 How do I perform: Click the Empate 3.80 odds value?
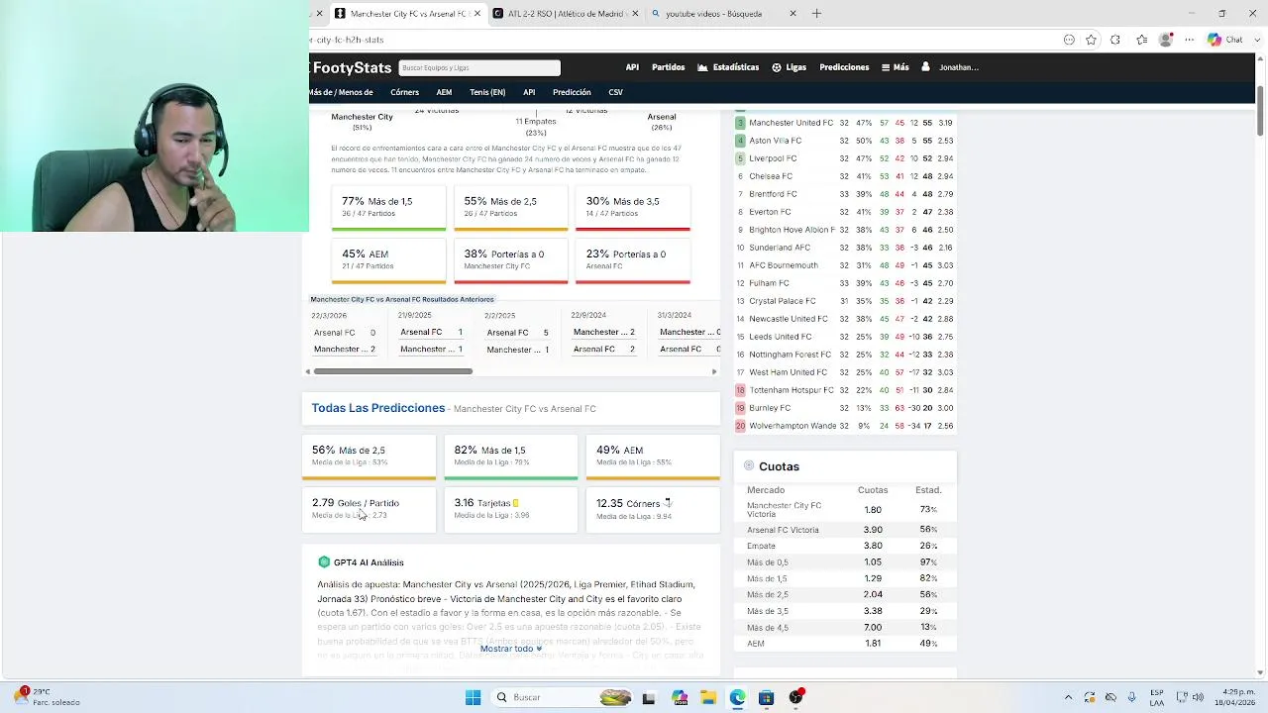873,546
